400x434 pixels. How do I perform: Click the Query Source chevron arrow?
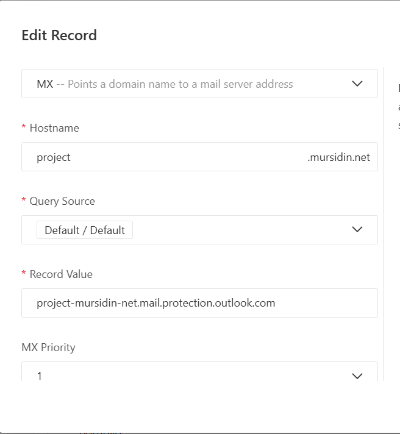coord(357,230)
